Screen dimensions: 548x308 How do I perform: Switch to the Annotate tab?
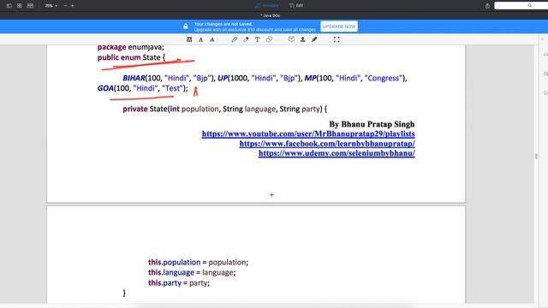267,6
